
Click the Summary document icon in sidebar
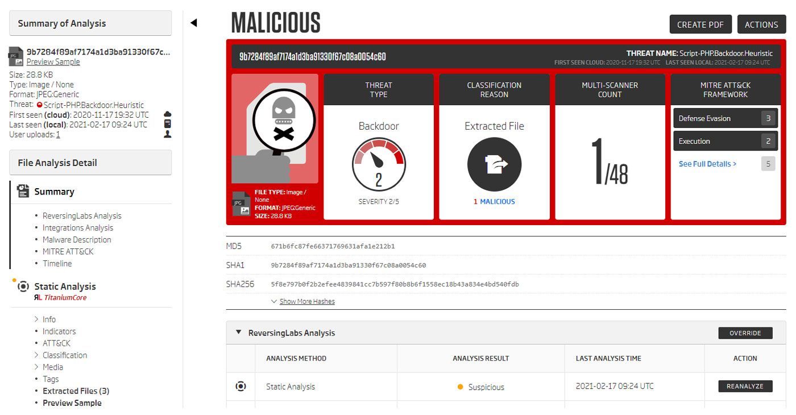click(23, 192)
